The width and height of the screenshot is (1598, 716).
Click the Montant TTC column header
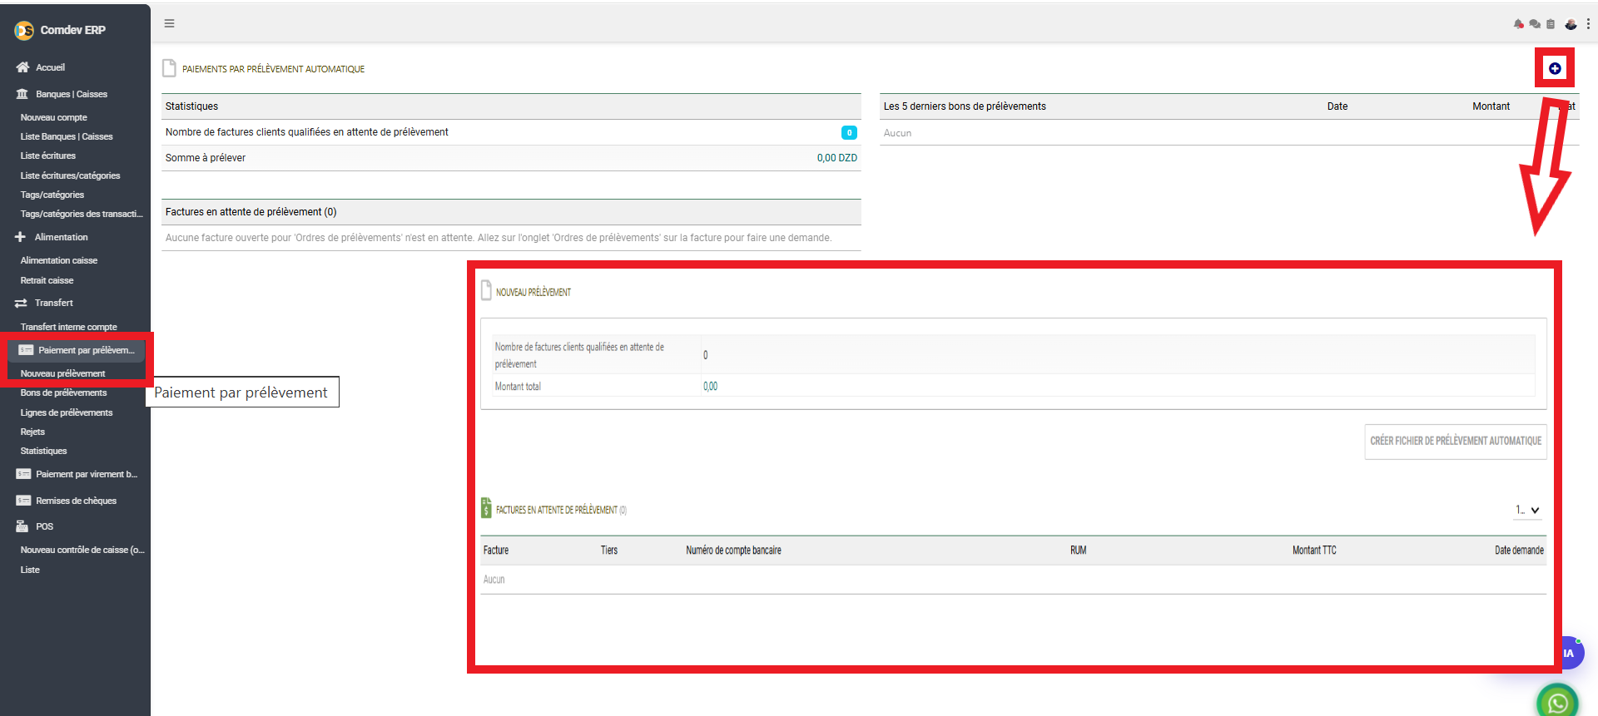(x=1314, y=551)
